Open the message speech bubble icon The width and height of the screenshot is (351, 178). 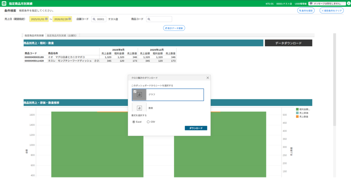(x=311, y=3)
